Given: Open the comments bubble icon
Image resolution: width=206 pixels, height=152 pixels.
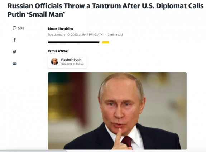Looking at the screenshot, I should [14, 28].
